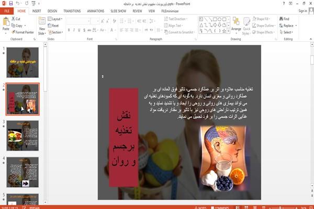
Task: Open the FILEminimizer tab
Action: [x=170, y=11]
